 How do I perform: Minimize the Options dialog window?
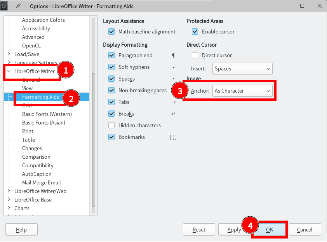coord(285,6)
